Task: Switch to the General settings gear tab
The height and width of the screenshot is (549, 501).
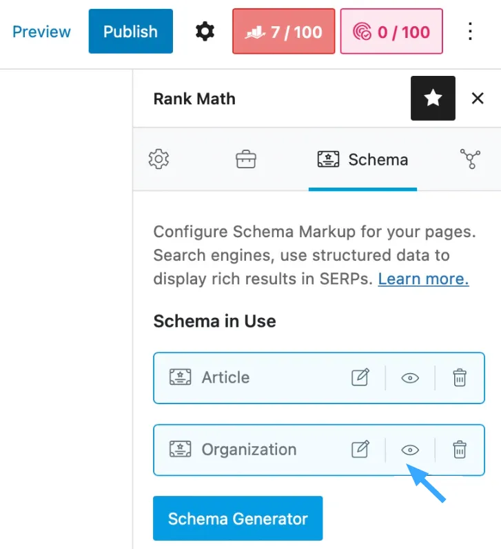Action: [159, 159]
